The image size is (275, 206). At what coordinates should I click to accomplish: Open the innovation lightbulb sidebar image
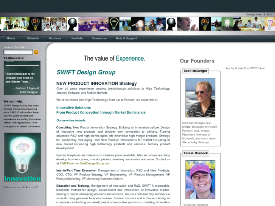point(23,157)
